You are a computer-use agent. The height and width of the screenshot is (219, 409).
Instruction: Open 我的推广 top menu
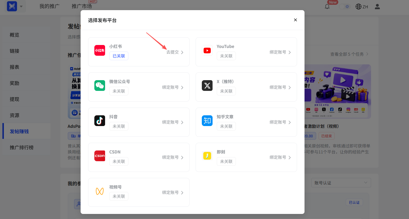coord(50,6)
